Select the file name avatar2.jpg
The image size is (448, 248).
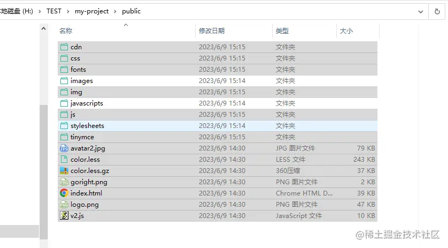click(x=88, y=148)
